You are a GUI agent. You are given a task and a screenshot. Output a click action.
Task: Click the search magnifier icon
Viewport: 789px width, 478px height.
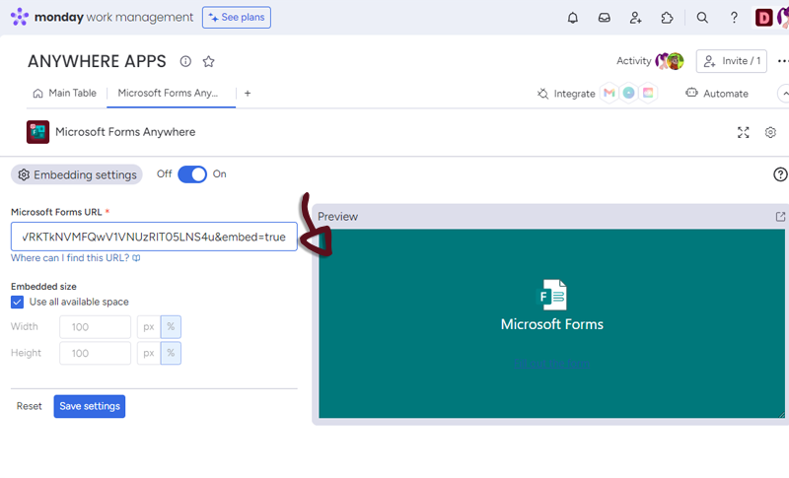[x=702, y=18]
